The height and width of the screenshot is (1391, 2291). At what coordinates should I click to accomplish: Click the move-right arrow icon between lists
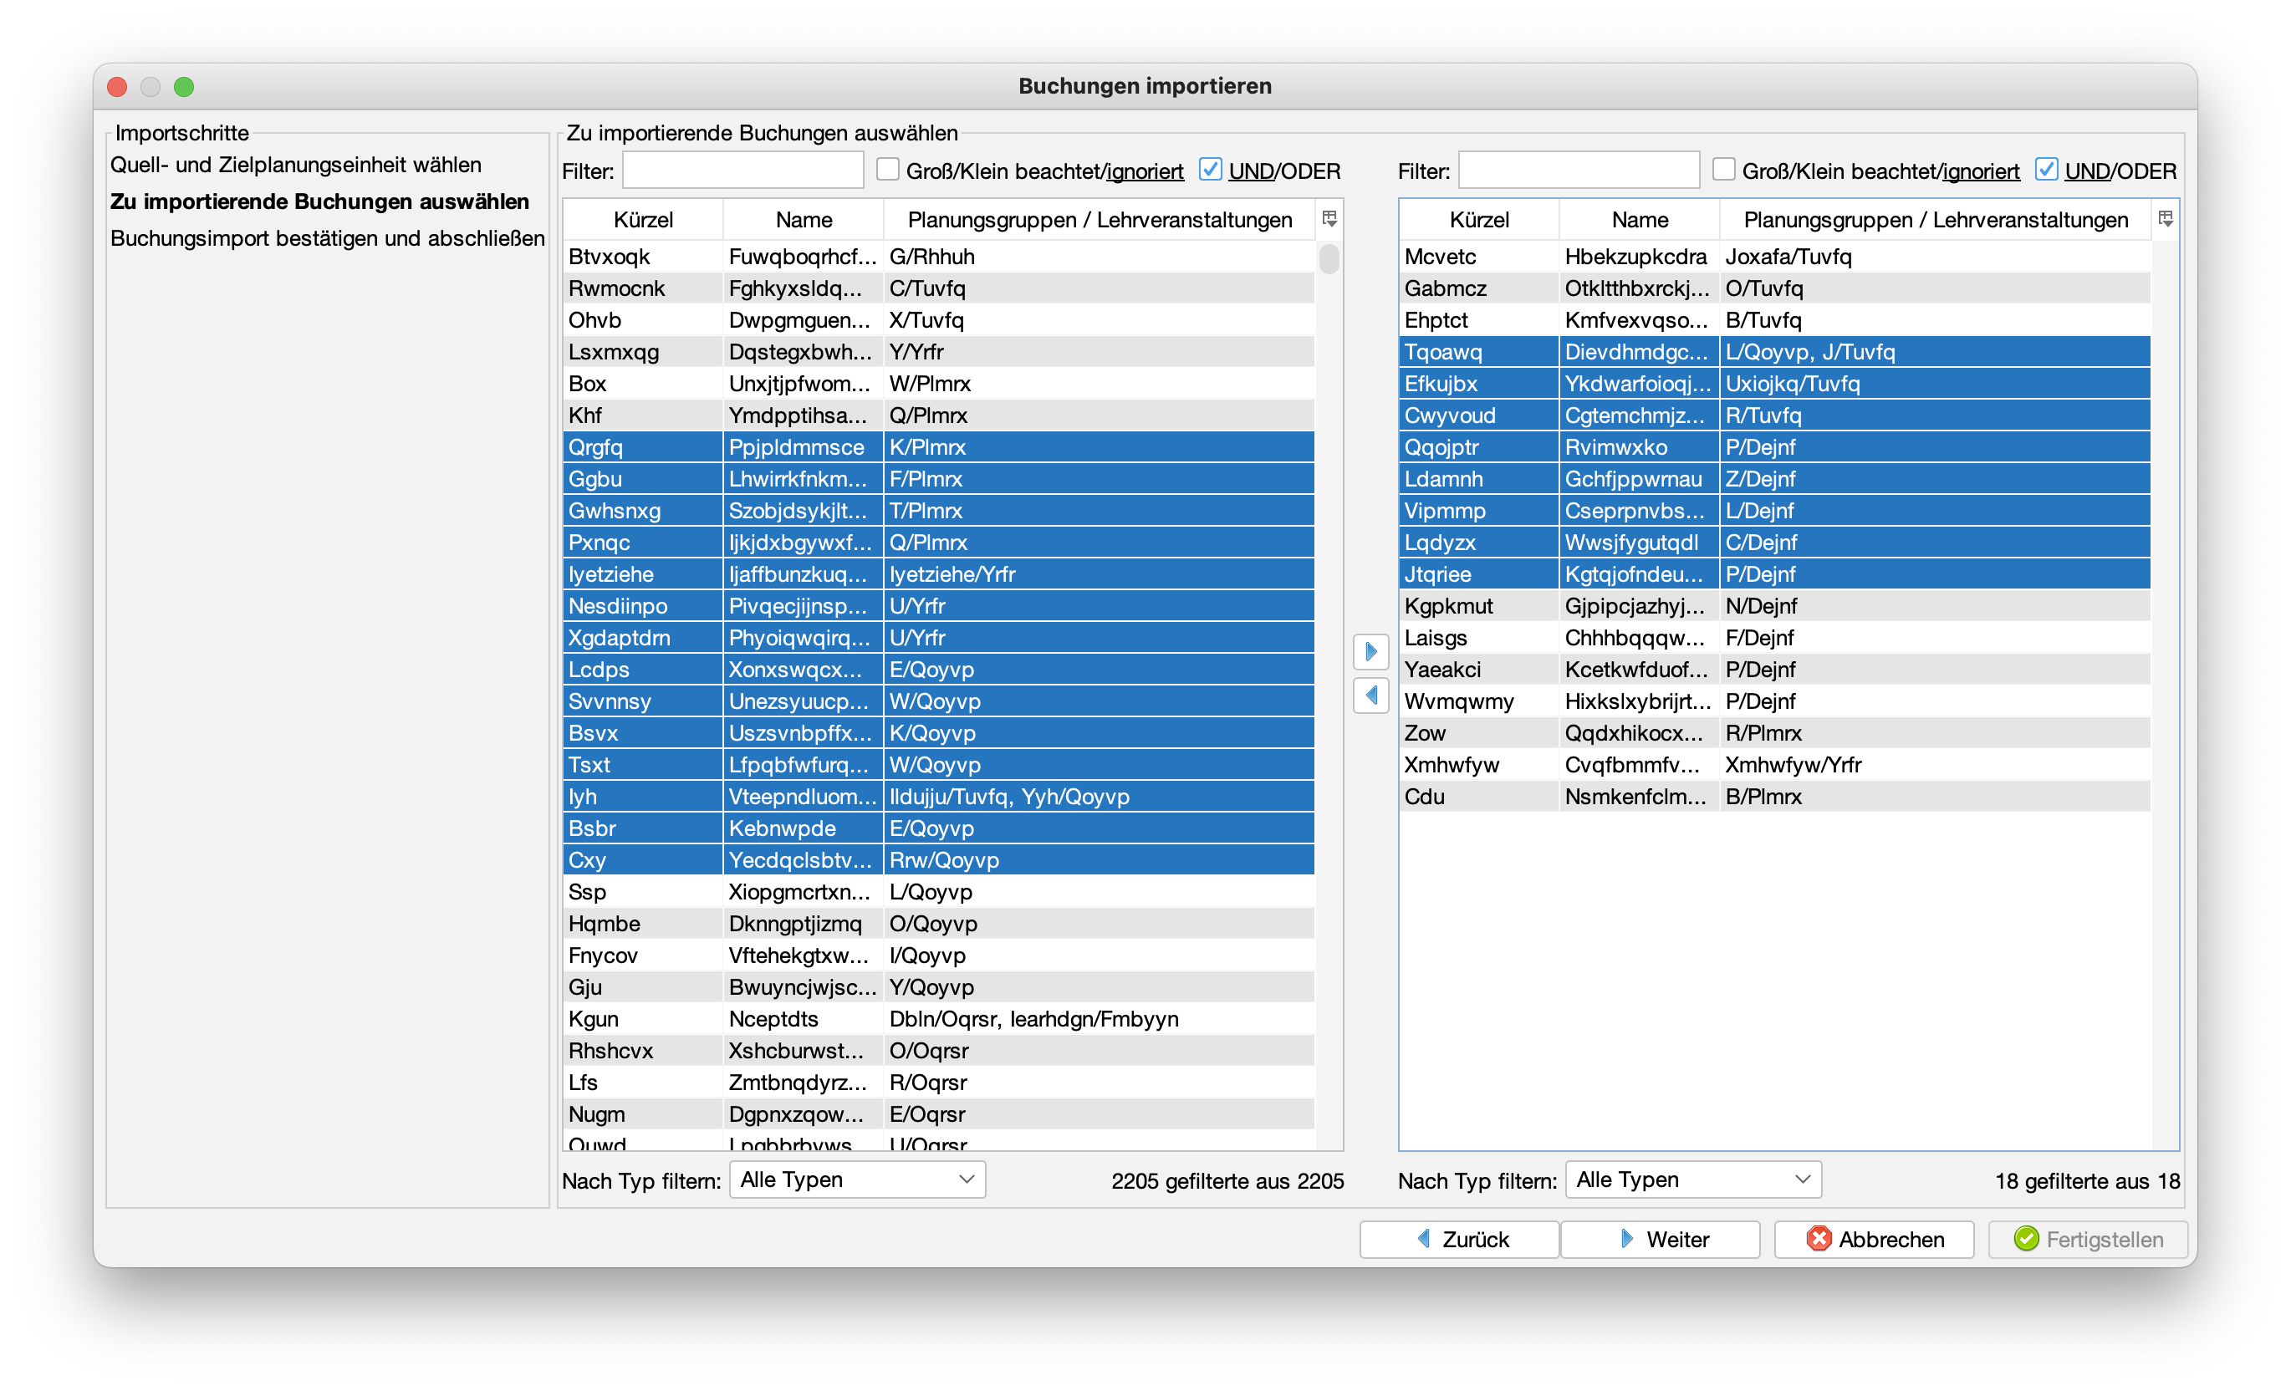1370,652
